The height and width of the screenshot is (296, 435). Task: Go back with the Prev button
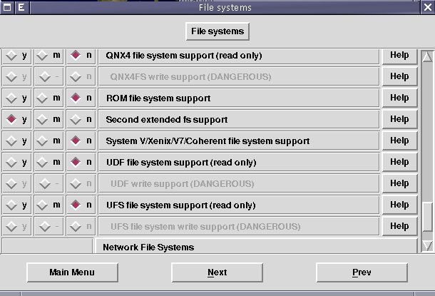tap(362, 272)
